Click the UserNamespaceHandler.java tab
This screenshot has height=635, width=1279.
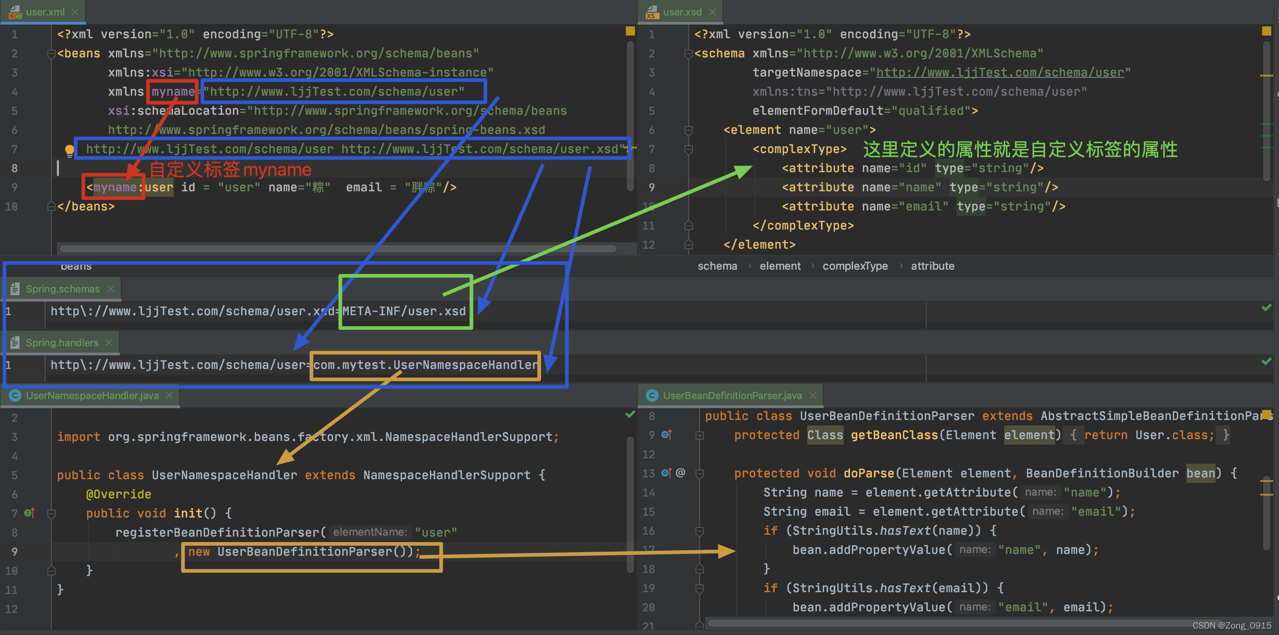tap(92, 395)
